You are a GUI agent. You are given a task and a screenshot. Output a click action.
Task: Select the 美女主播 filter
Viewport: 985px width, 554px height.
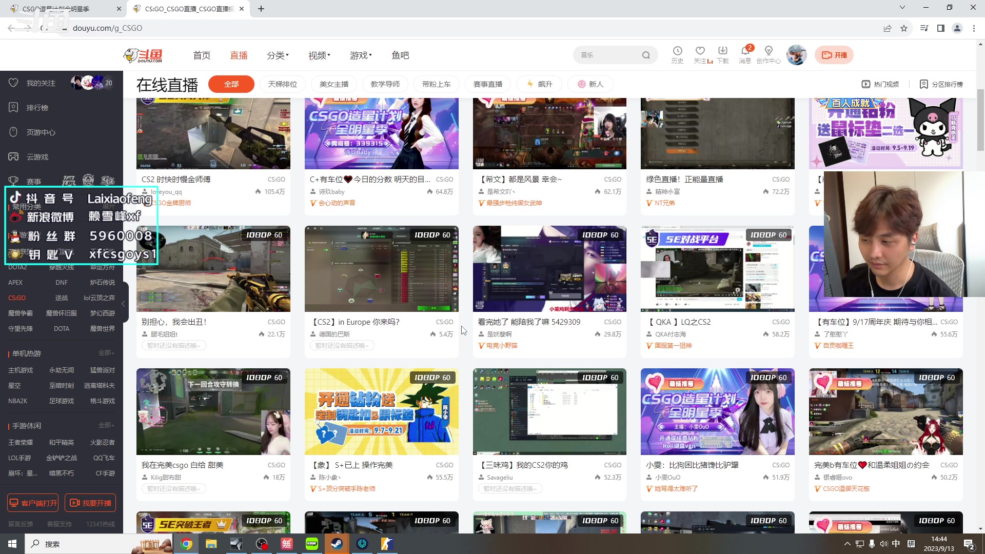pos(334,84)
